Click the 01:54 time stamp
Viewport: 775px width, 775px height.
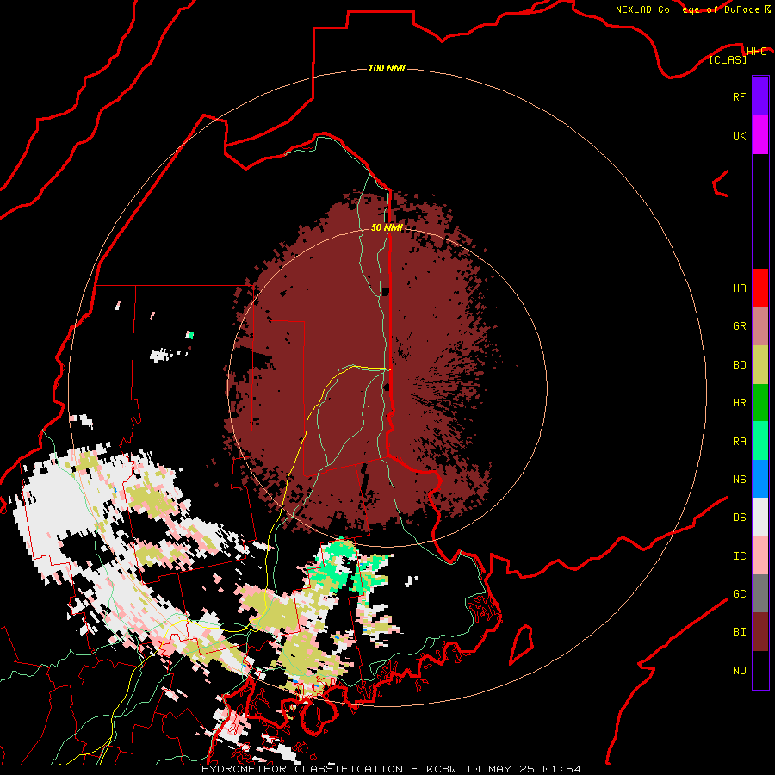click(561, 769)
